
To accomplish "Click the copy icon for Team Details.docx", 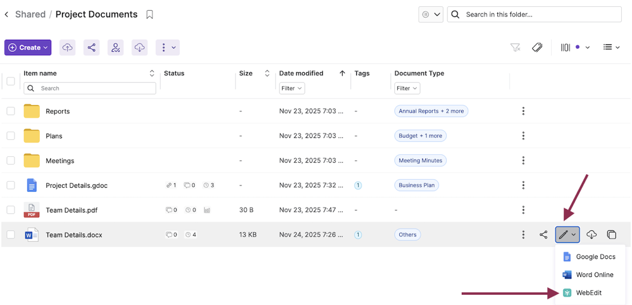I will pyautogui.click(x=611, y=235).
